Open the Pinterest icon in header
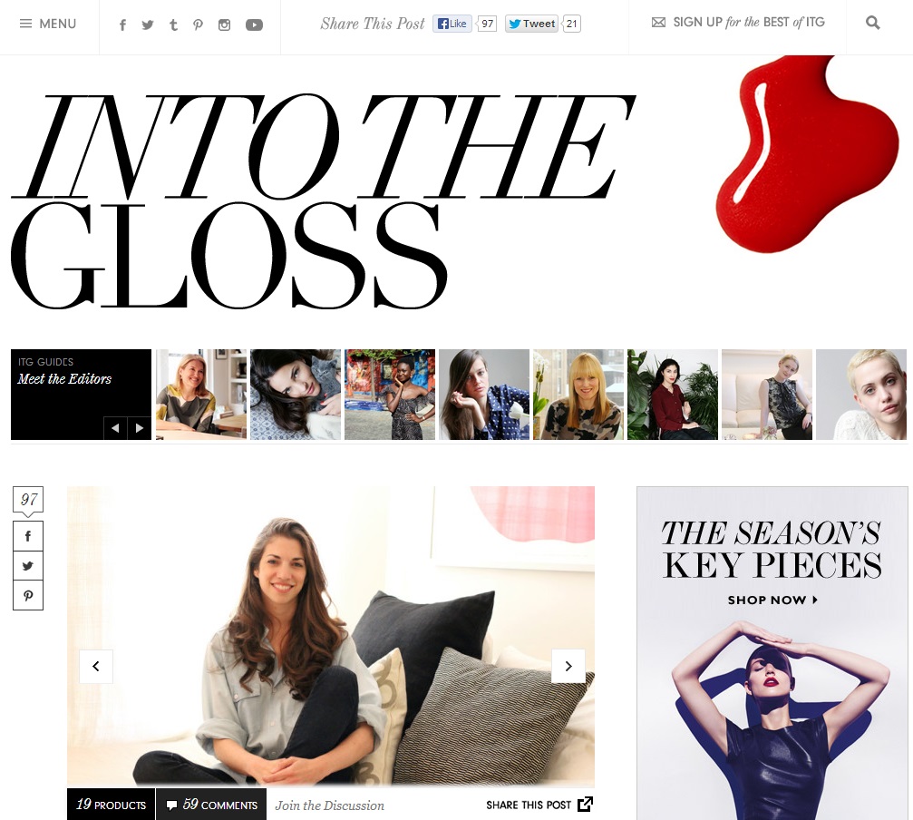The height and width of the screenshot is (820, 913). click(198, 25)
